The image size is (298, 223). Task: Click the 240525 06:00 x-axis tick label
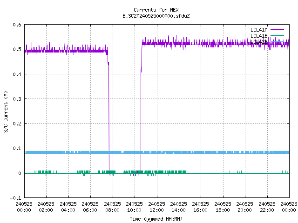[x=90, y=207]
